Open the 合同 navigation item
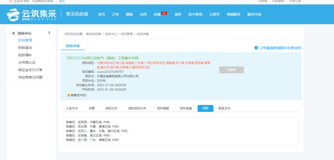334x160 pixels. click(x=143, y=14)
